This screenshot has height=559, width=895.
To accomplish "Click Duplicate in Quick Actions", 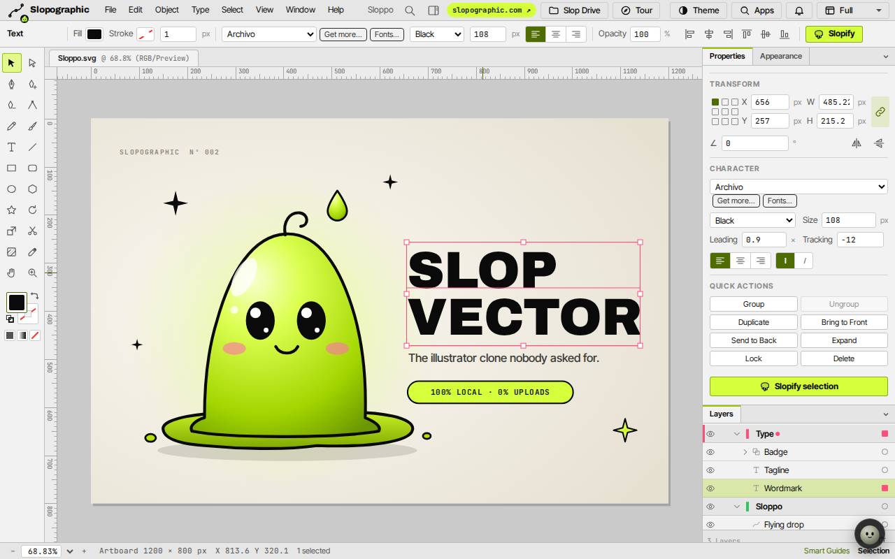I will pyautogui.click(x=754, y=322).
